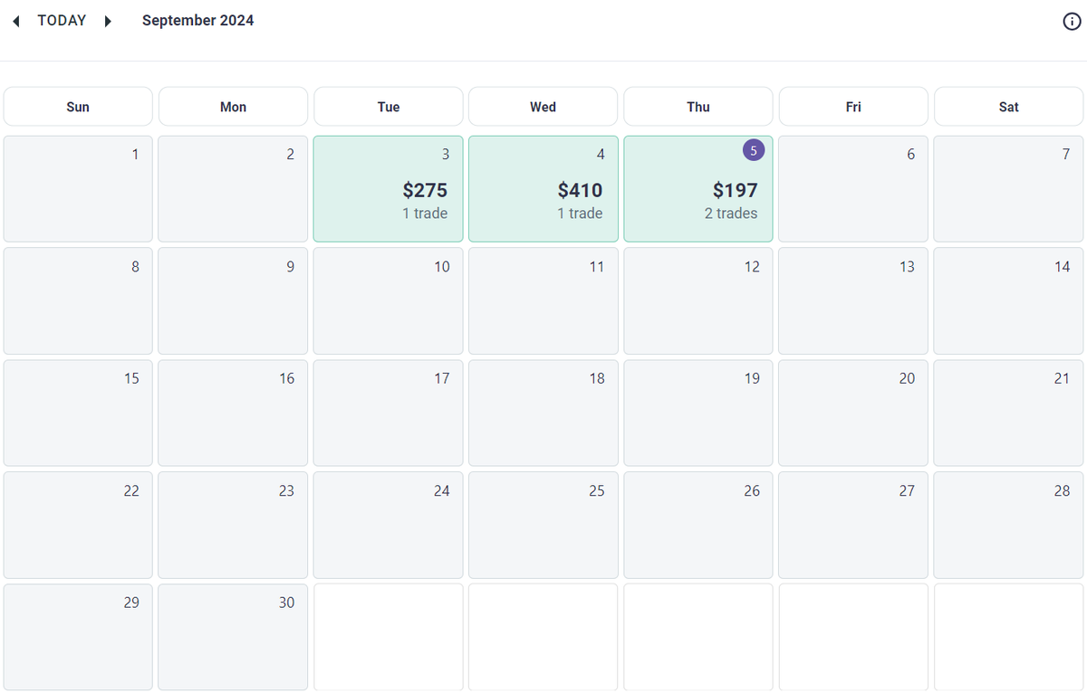Select the Thu column header
Image resolution: width=1087 pixels, height=693 pixels.
click(x=698, y=107)
